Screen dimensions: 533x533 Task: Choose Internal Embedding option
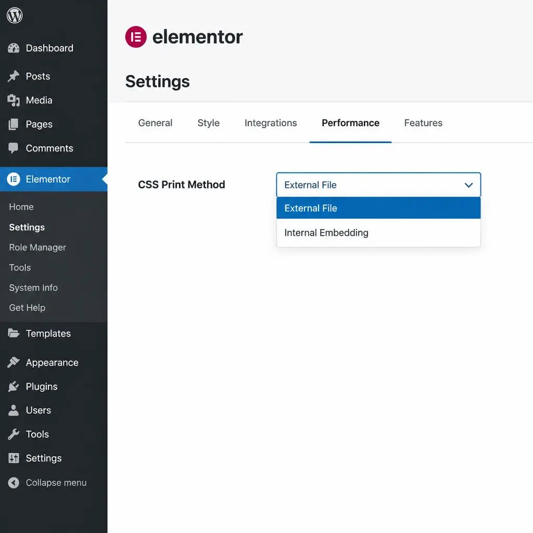(x=378, y=233)
